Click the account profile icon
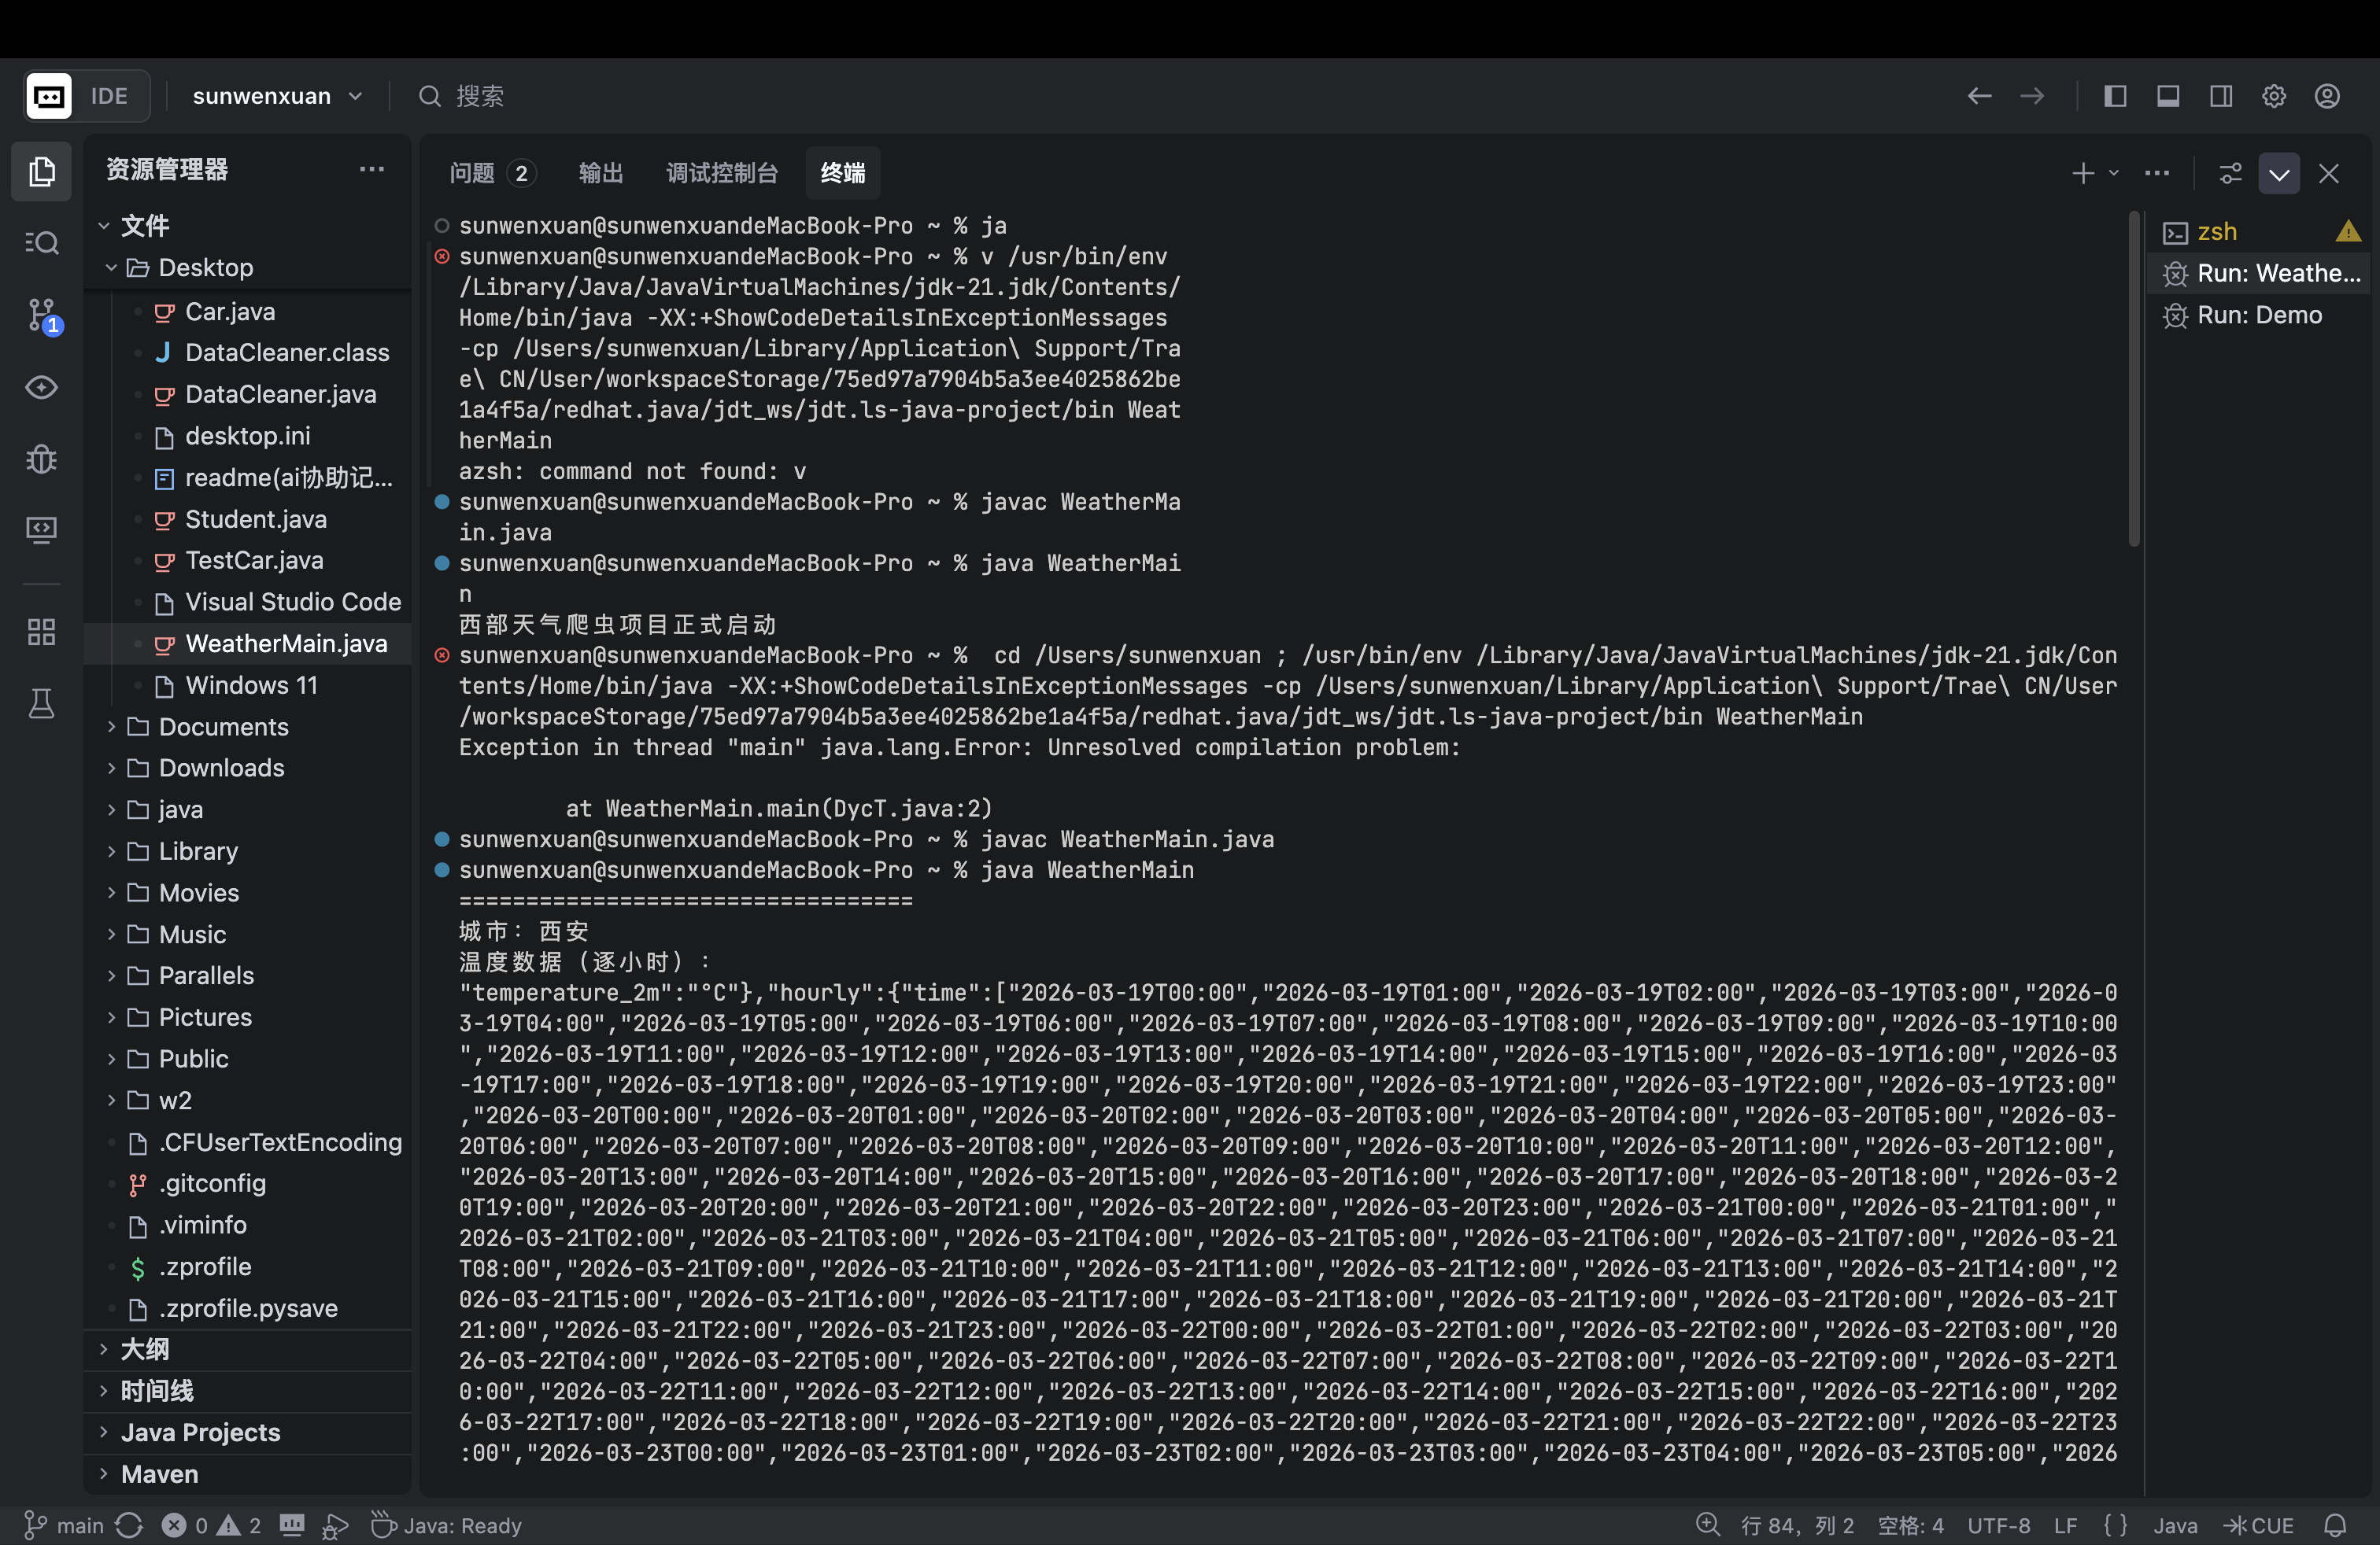The width and height of the screenshot is (2380, 1545). pyautogui.click(x=2327, y=96)
